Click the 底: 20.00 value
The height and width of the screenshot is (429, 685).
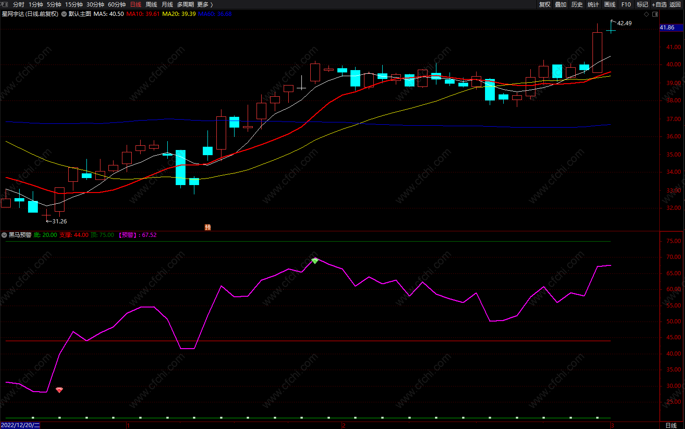tap(45, 235)
